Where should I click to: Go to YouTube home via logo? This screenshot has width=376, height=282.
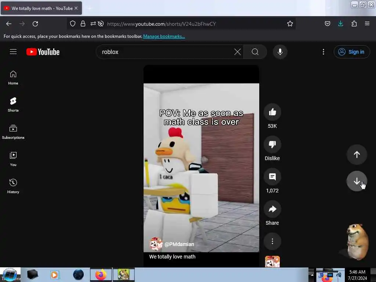43,52
